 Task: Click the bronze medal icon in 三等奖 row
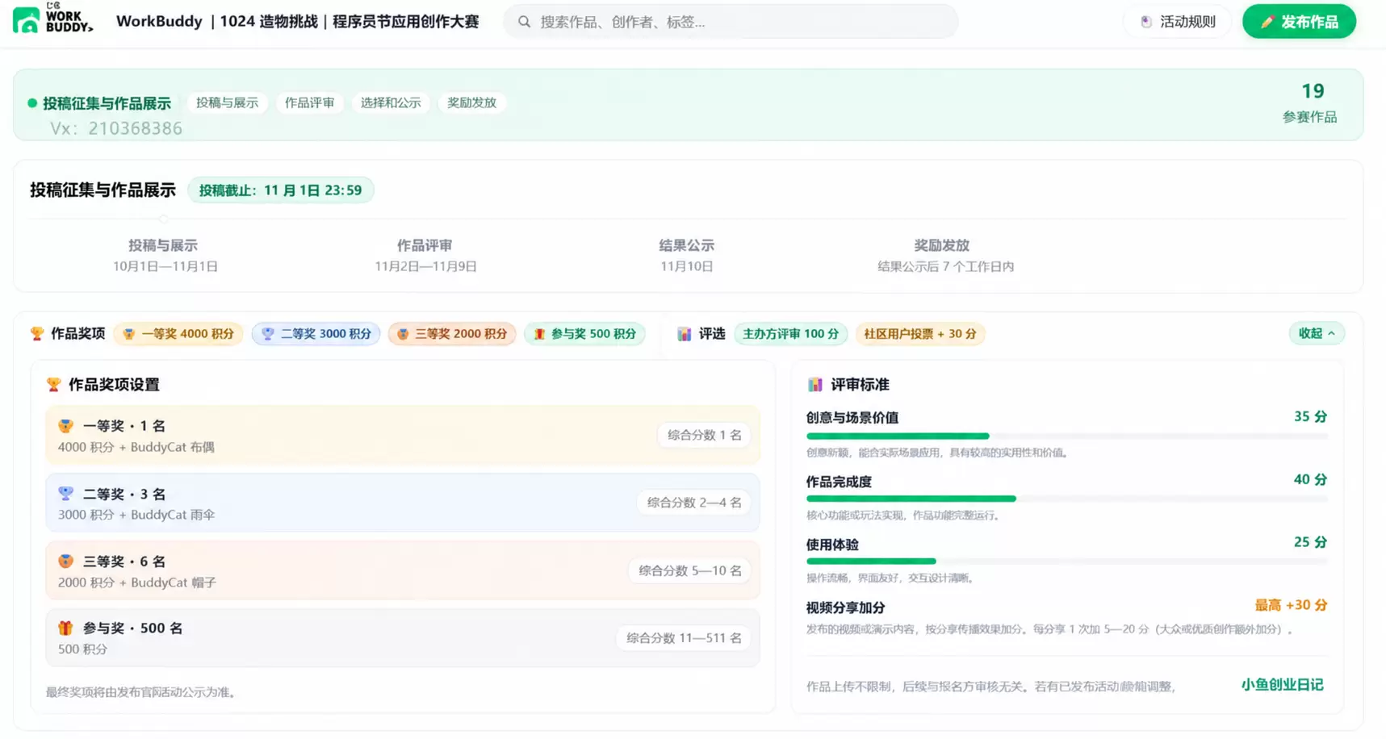click(x=66, y=561)
